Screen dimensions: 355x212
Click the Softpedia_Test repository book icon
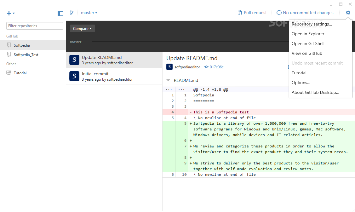click(9, 54)
